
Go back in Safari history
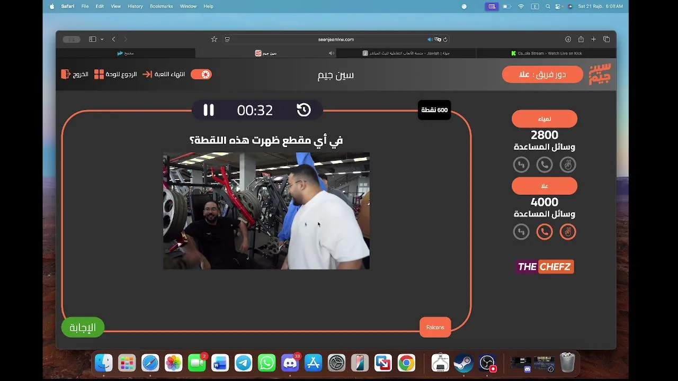click(x=113, y=39)
